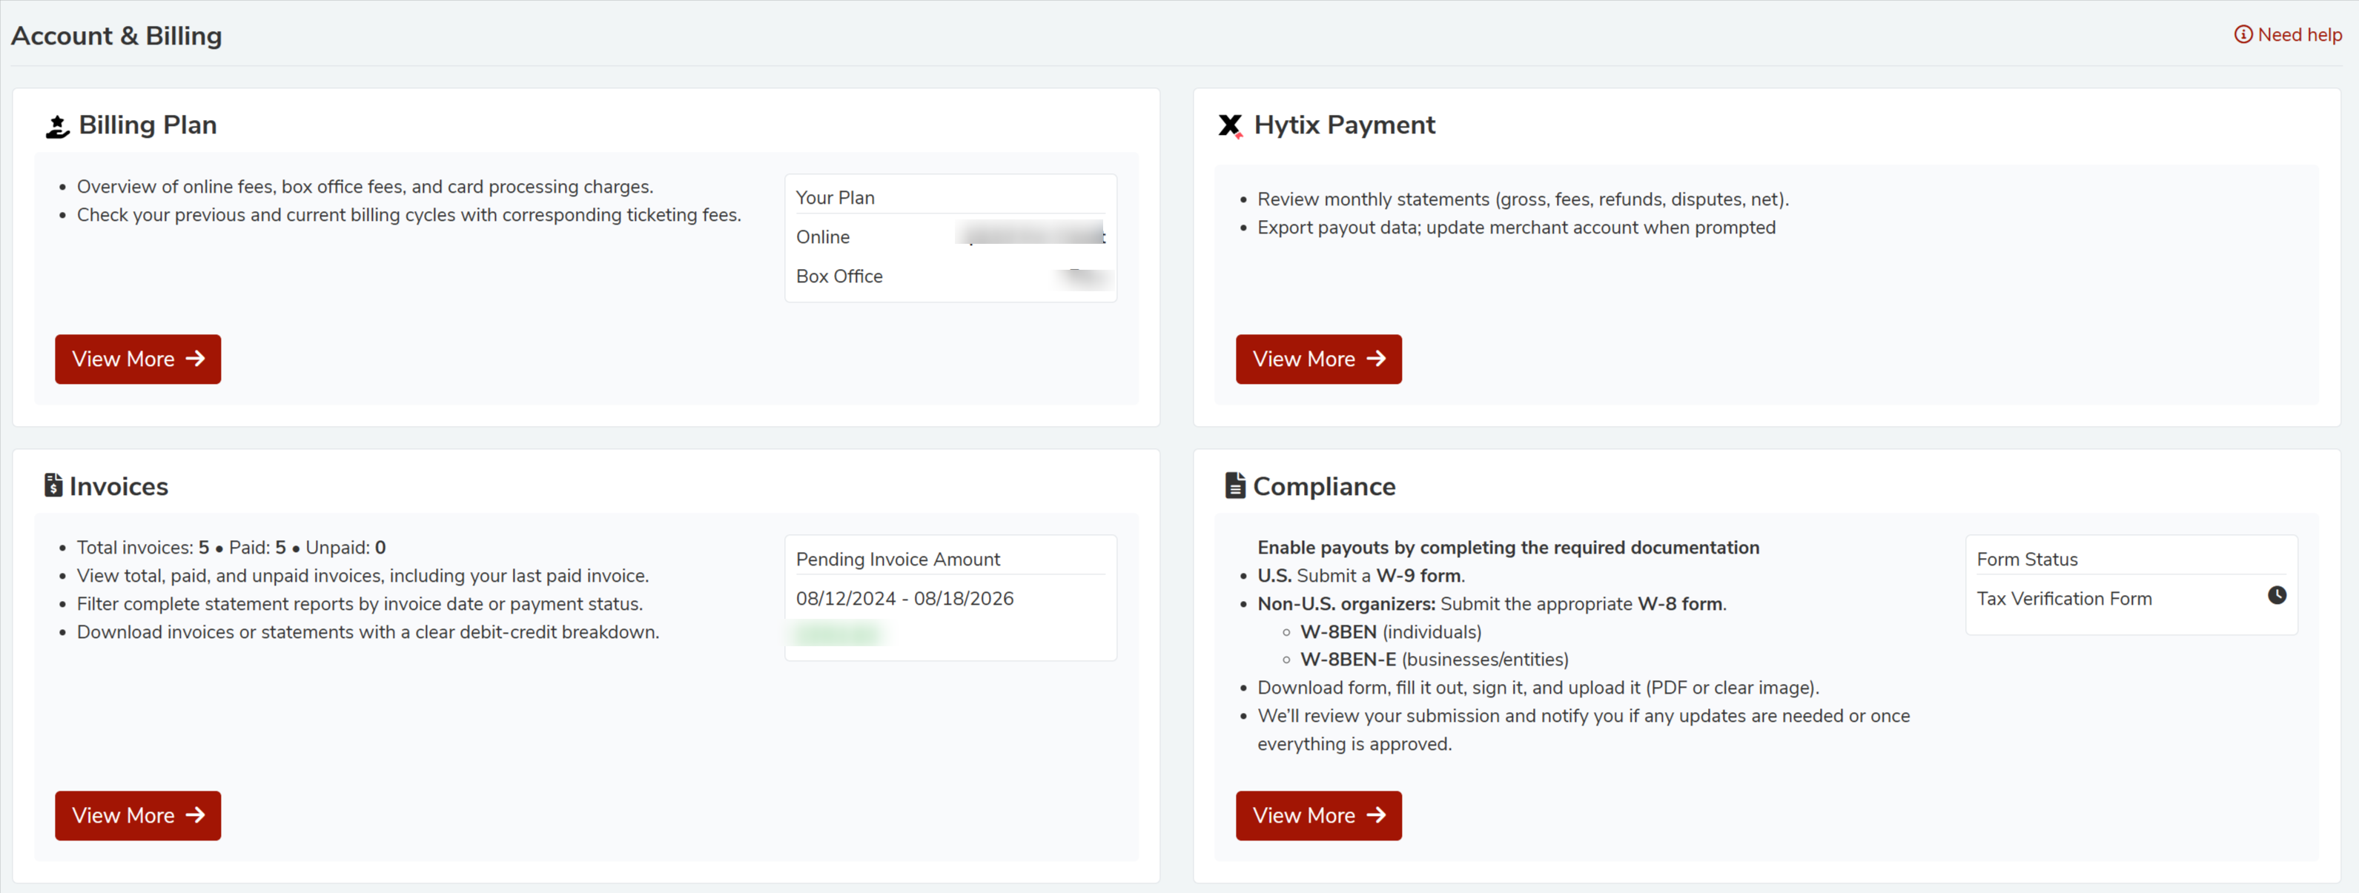Click the Hytix Payment X logo icon
The image size is (2359, 893).
[x=1230, y=125]
